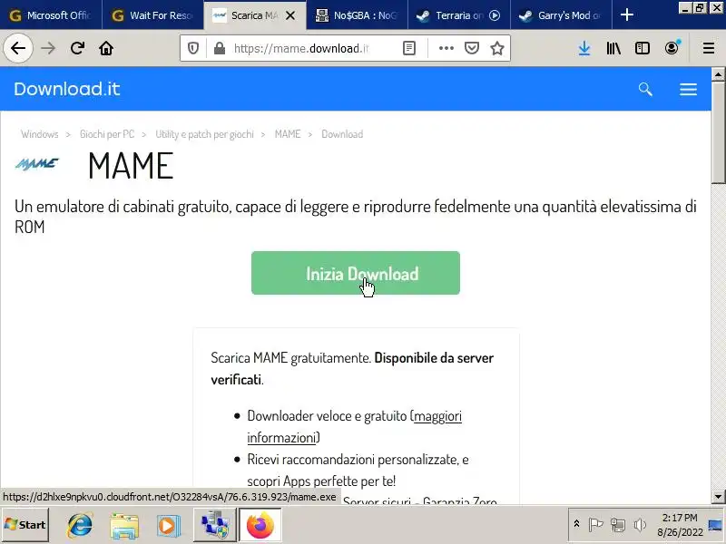Open tracking protection shield info
The width and height of the screenshot is (726, 544).
[x=193, y=48]
